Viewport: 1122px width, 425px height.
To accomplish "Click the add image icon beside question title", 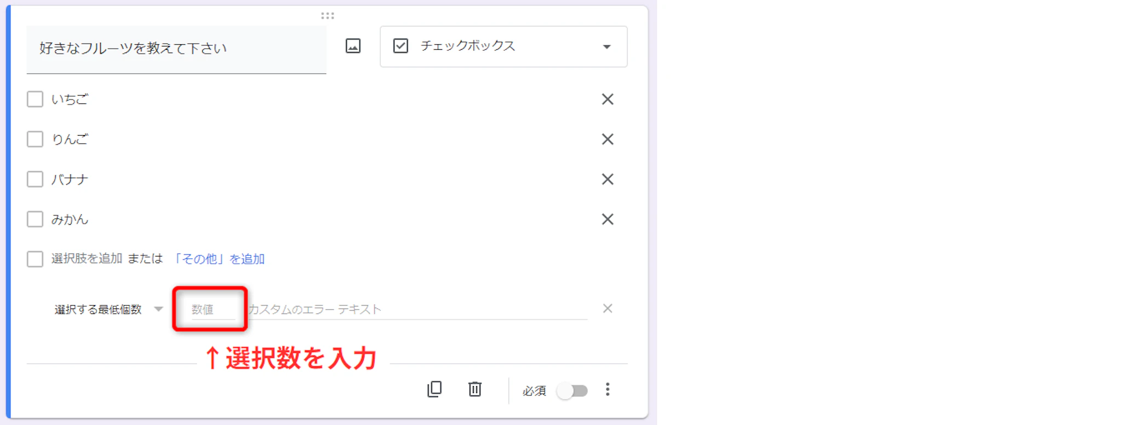I will [353, 46].
